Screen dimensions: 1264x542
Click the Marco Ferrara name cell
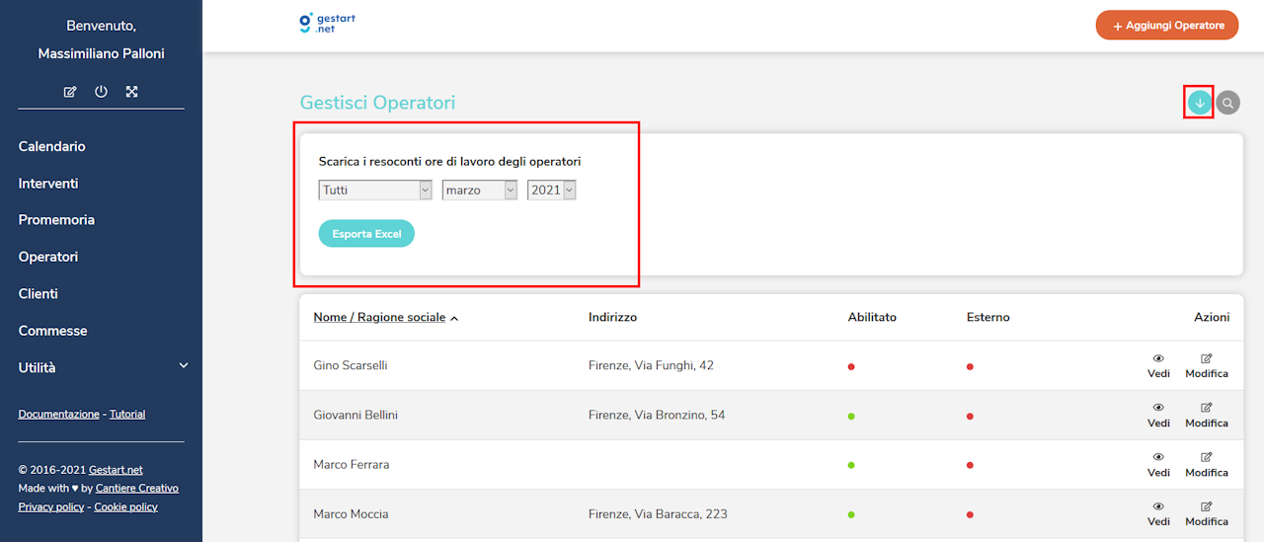(x=351, y=464)
